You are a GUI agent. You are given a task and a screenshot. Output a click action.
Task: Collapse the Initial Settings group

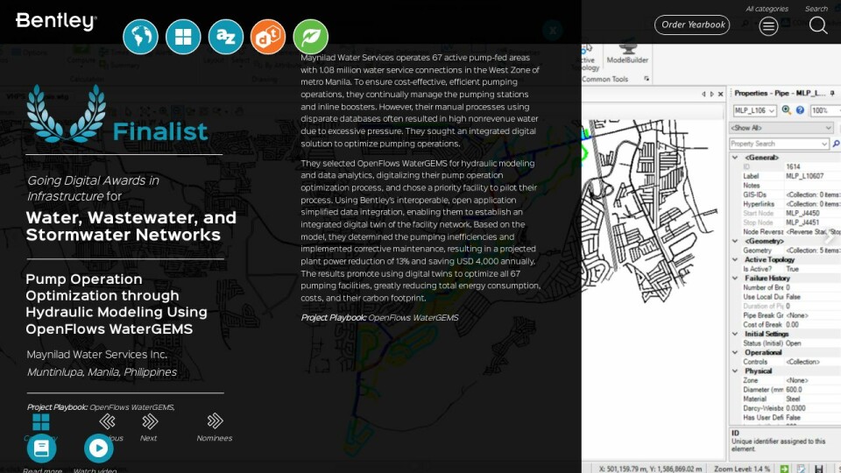(x=735, y=334)
